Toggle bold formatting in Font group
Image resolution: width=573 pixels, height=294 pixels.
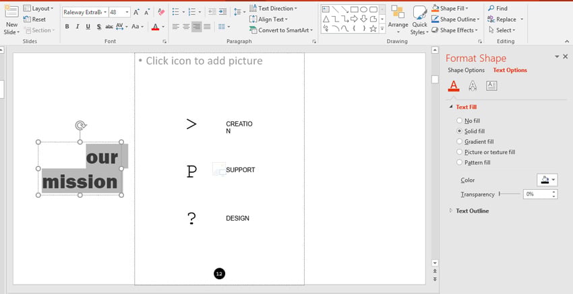[67, 27]
